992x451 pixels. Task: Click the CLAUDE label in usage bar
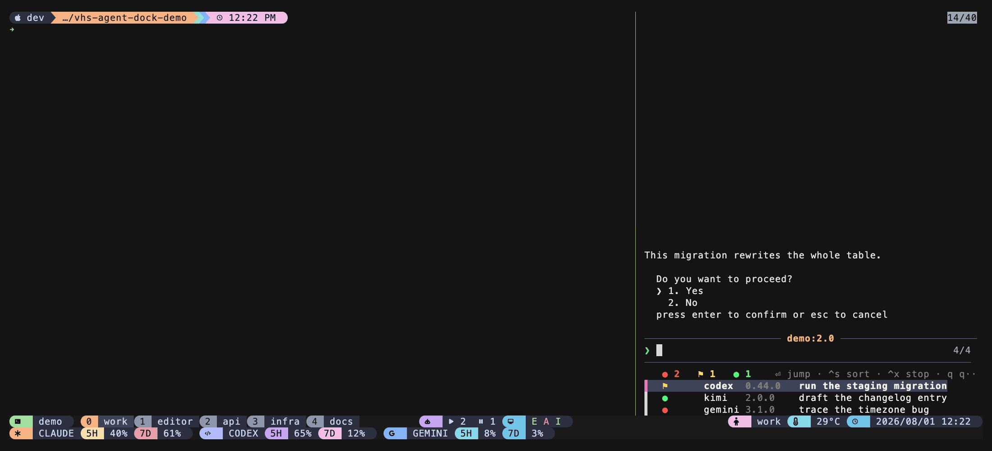56,433
